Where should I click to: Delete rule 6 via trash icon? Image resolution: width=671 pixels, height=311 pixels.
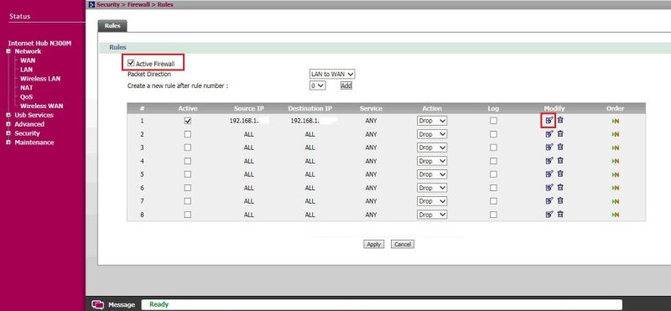pyautogui.click(x=560, y=188)
